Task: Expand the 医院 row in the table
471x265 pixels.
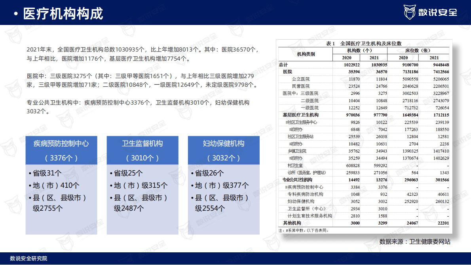Action: click(286, 71)
